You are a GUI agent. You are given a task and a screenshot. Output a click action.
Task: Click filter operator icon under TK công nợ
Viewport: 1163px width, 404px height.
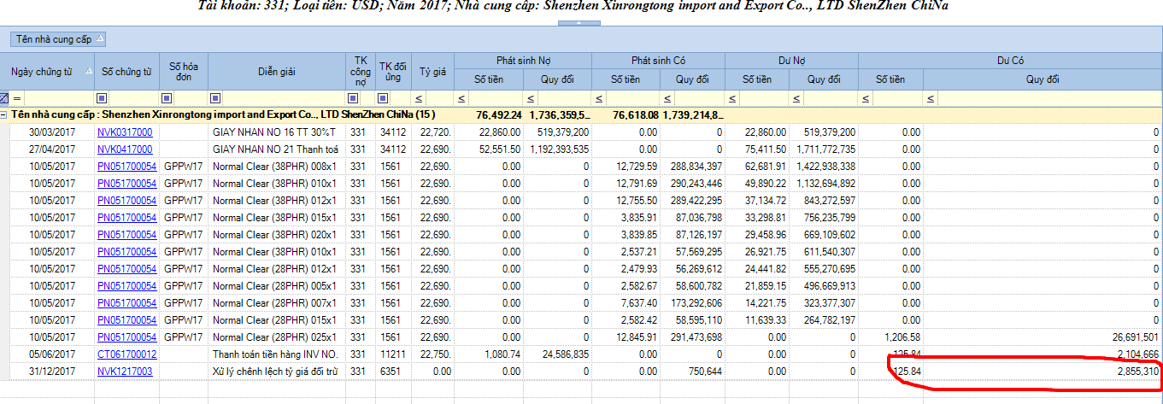[352, 97]
